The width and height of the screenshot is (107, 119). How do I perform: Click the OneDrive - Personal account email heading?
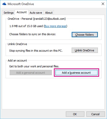pos(37,19)
